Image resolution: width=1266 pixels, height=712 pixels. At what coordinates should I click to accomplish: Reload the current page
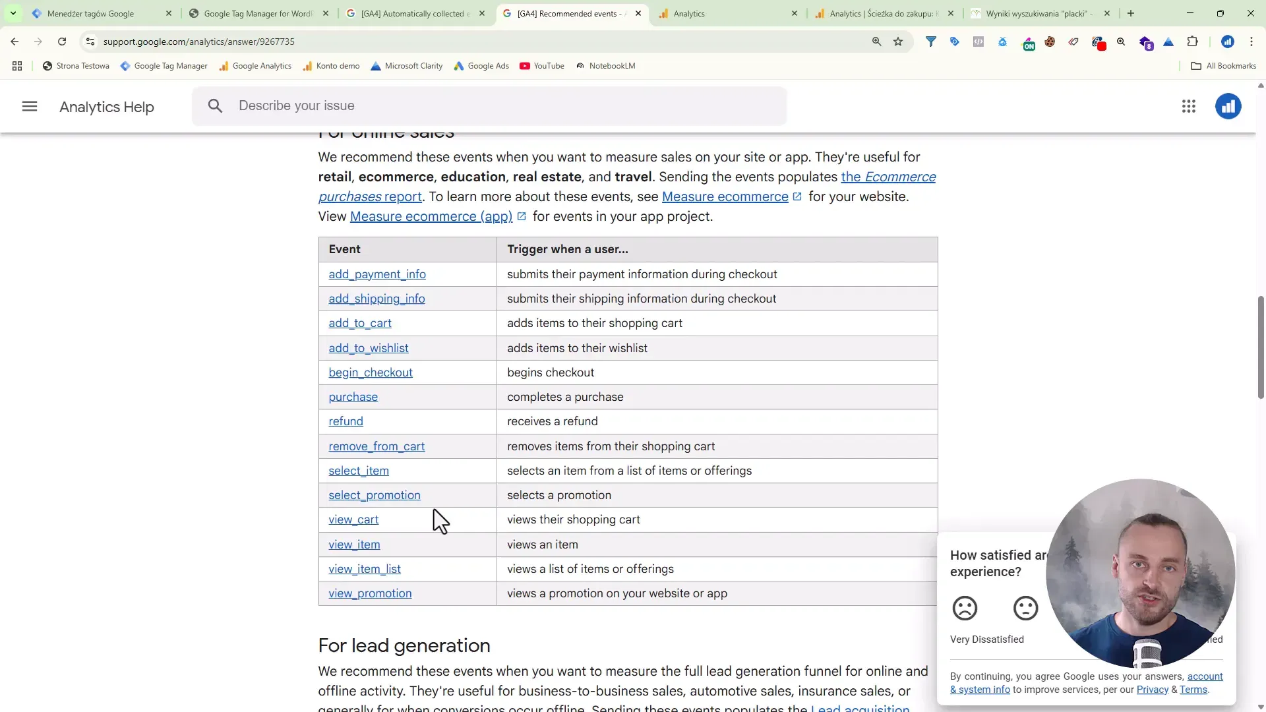[x=62, y=42]
